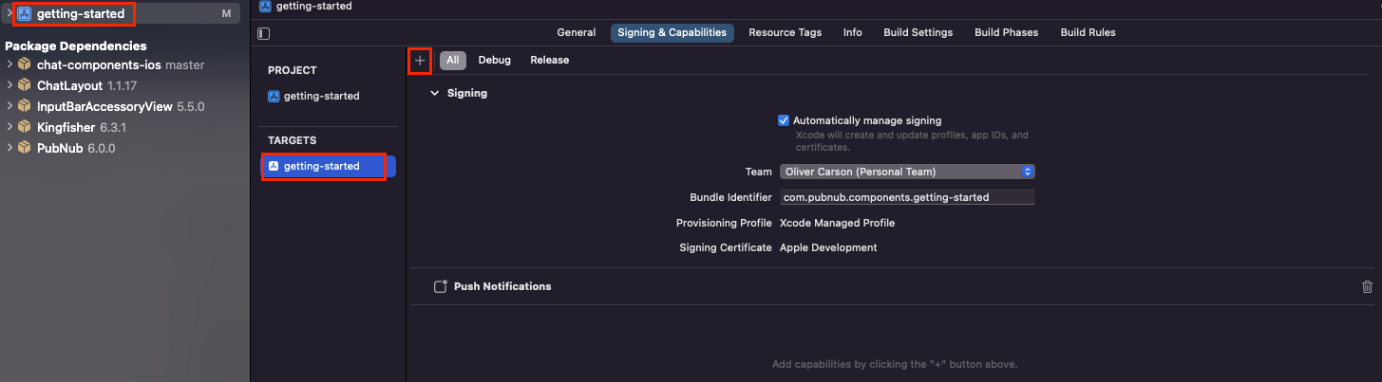Viewport: 1382px width, 382px height.
Task: Filter capabilities by Release
Action: [549, 60]
